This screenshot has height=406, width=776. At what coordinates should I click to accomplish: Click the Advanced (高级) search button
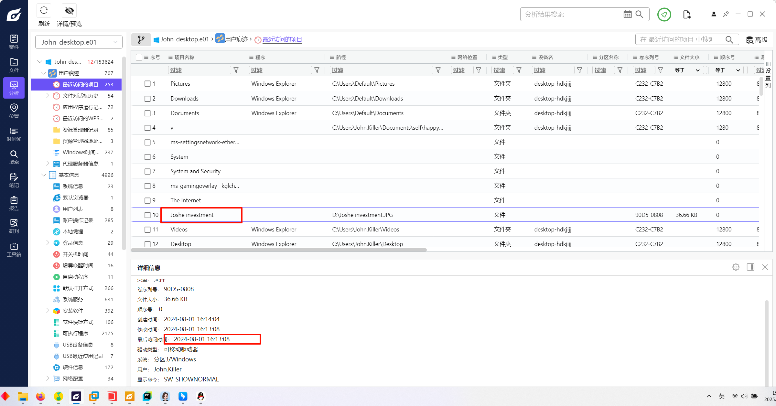[x=757, y=39]
